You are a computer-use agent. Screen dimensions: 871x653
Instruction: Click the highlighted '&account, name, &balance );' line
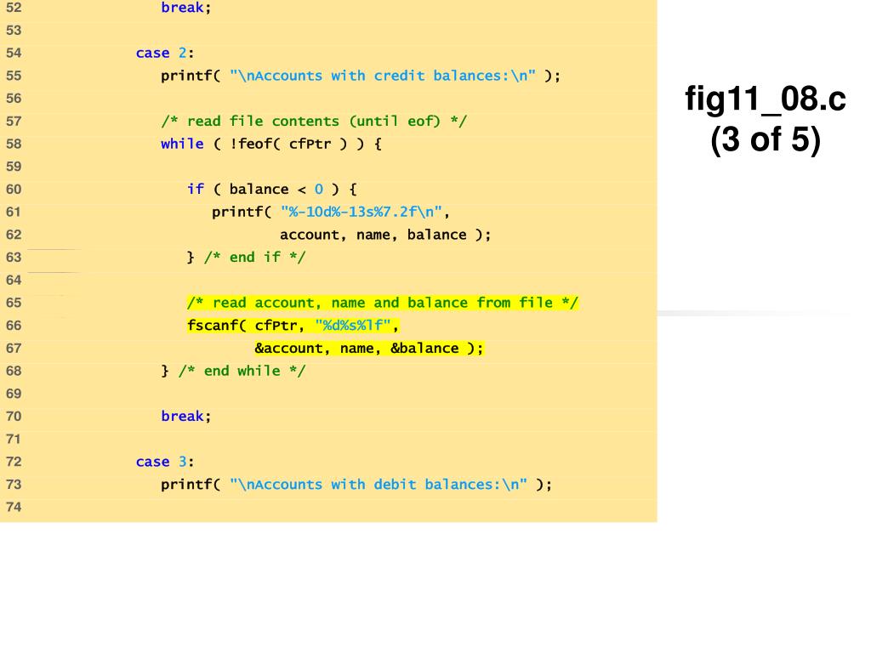pos(369,348)
